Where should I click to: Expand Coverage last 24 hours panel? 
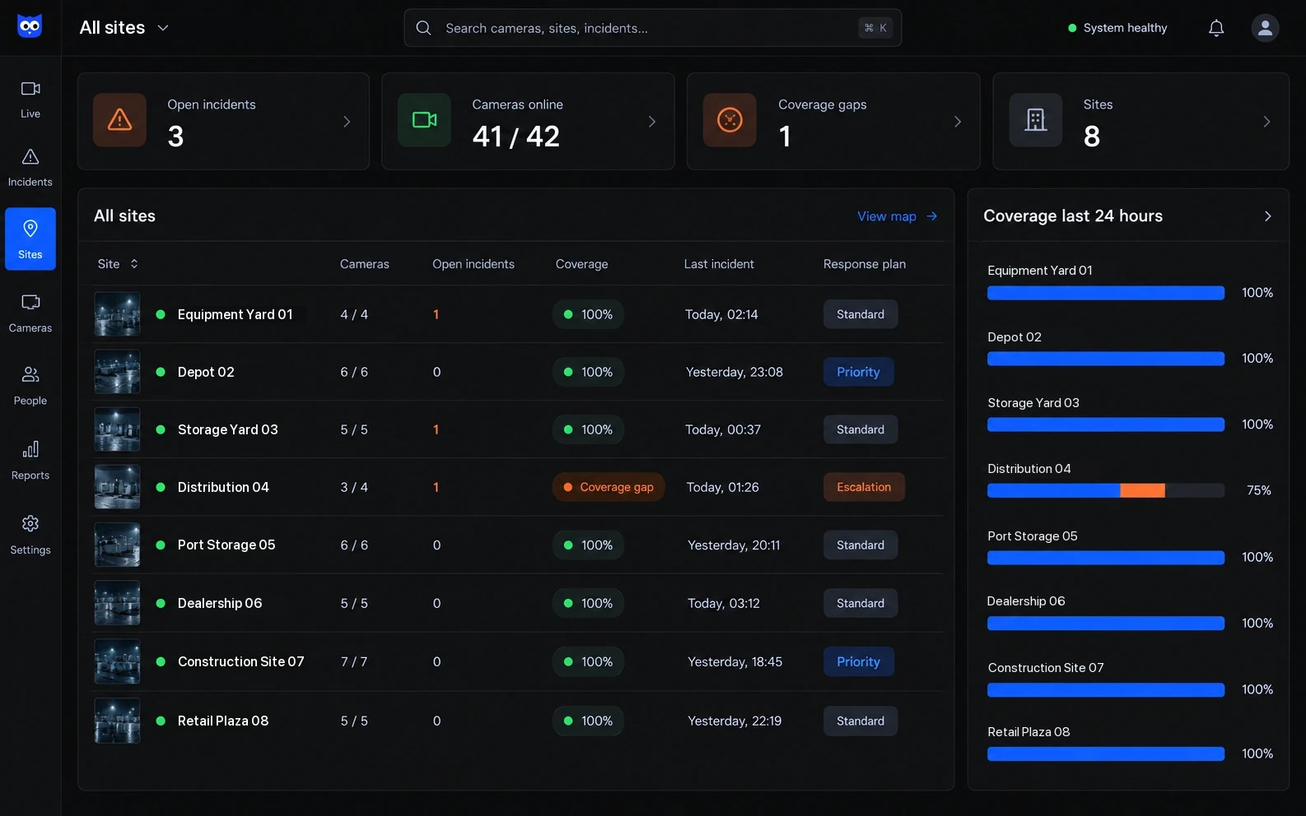pyautogui.click(x=1268, y=216)
